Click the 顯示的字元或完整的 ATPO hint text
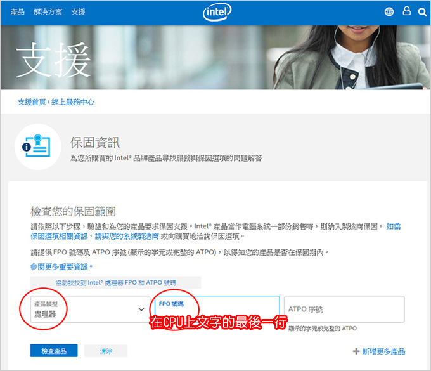 point(323,329)
